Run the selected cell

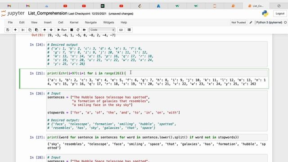62,30
